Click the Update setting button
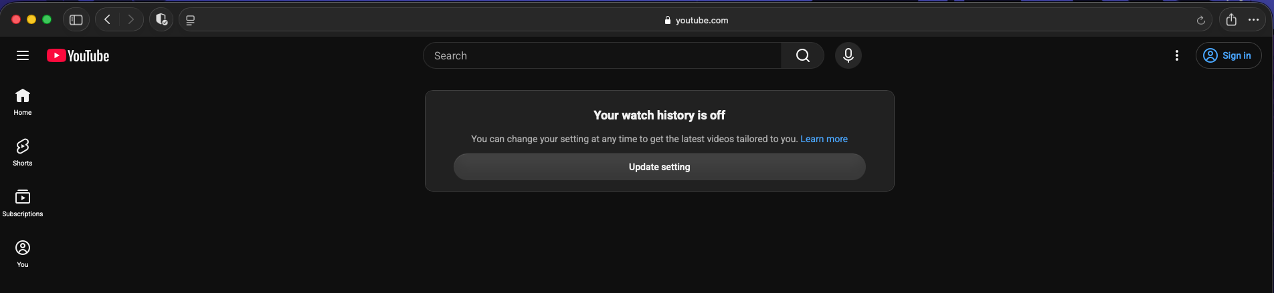 tap(659, 167)
